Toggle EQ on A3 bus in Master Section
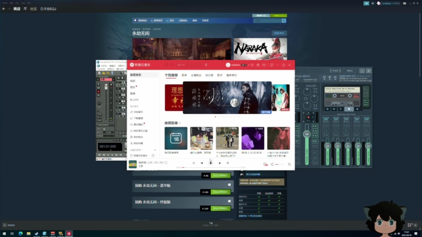The image size is (422, 237). [346, 130]
